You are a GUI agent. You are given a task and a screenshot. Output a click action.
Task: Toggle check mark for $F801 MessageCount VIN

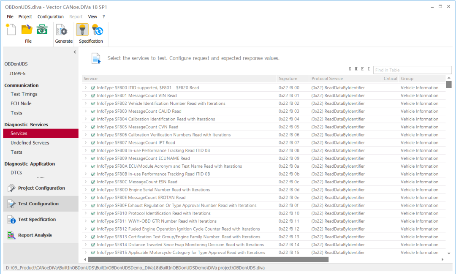pyautogui.click(x=93, y=95)
